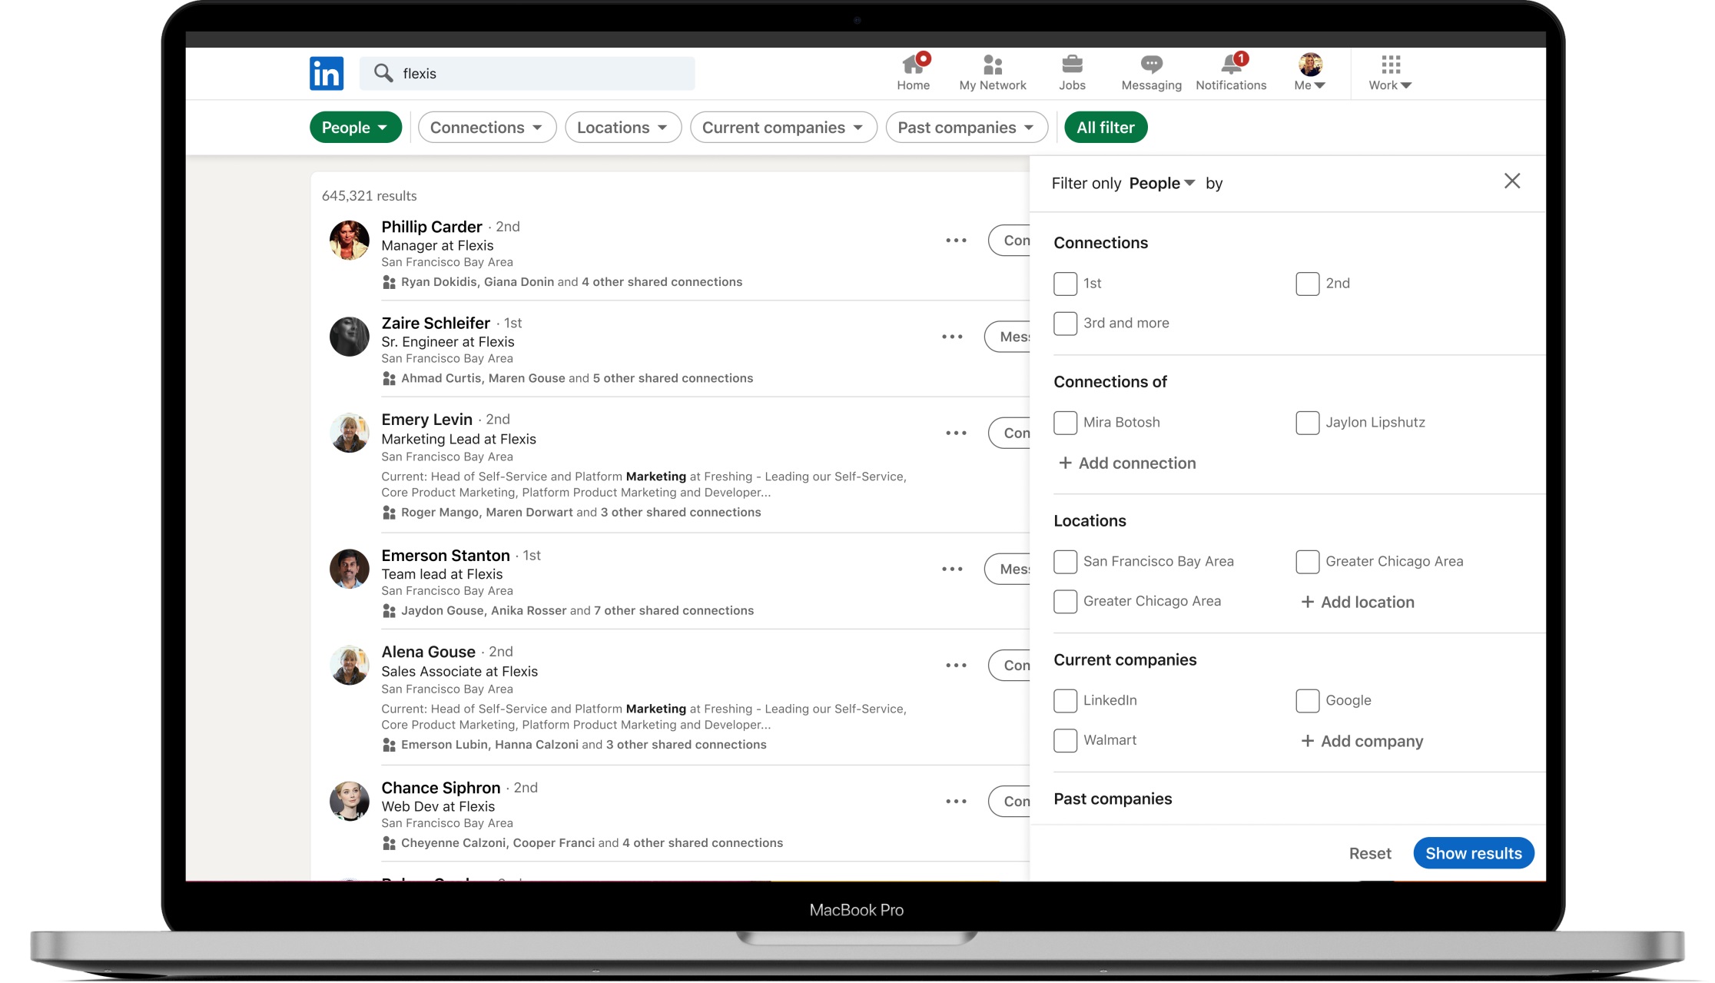Open the Current companies filter dropdown
Screen dimensions: 1715x983
click(783, 128)
